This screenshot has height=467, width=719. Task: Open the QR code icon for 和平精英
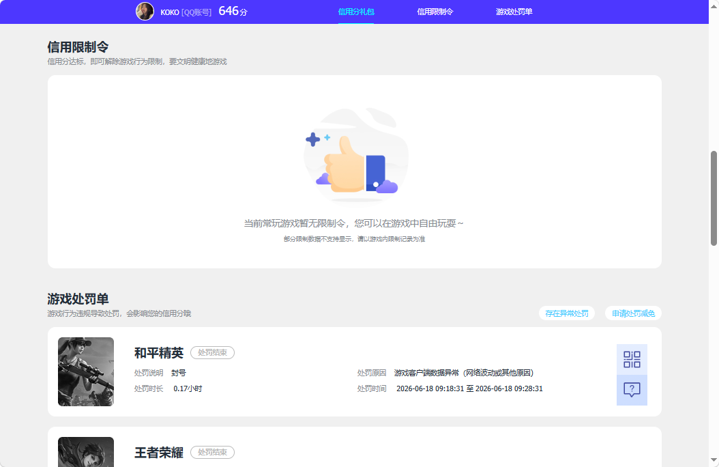[632, 360]
